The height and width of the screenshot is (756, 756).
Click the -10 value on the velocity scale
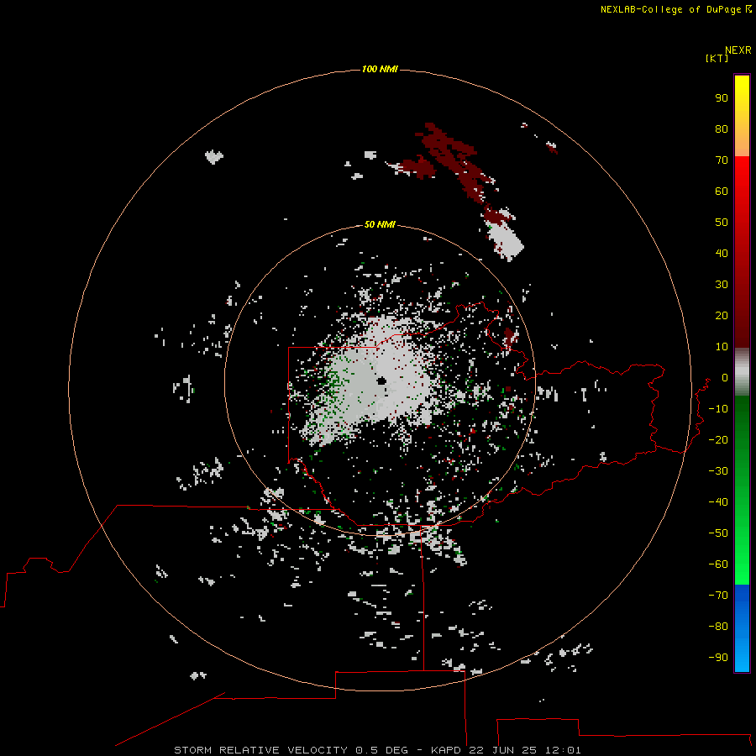click(718, 409)
